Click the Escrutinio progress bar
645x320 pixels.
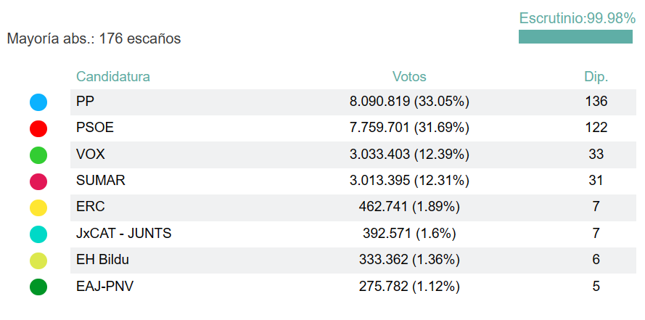[x=575, y=36]
